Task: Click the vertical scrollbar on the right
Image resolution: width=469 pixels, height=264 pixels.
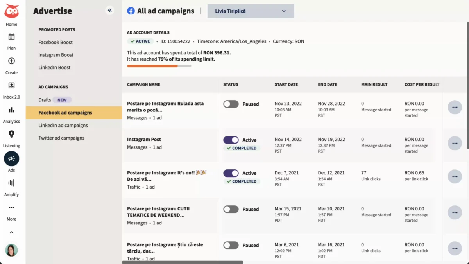Action: tap(468, 86)
